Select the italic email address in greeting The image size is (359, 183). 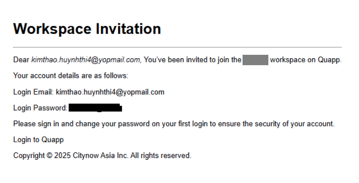point(86,60)
